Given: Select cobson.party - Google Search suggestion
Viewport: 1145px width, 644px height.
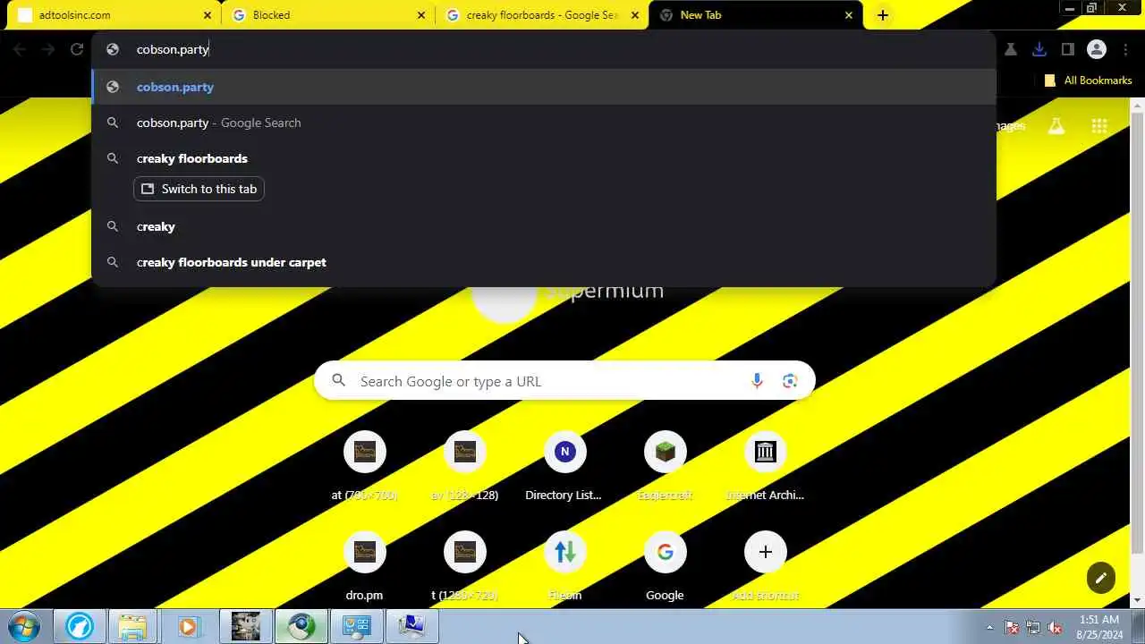Looking at the screenshot, I should 544,123.
